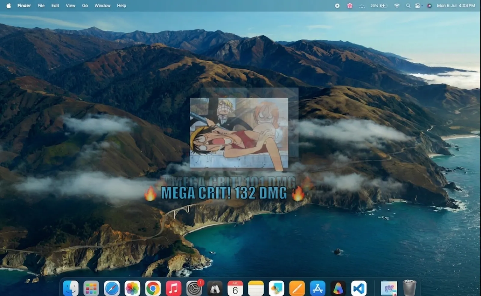
Task: Open the Trash from the Dock
Action: [x=409, y=288]
